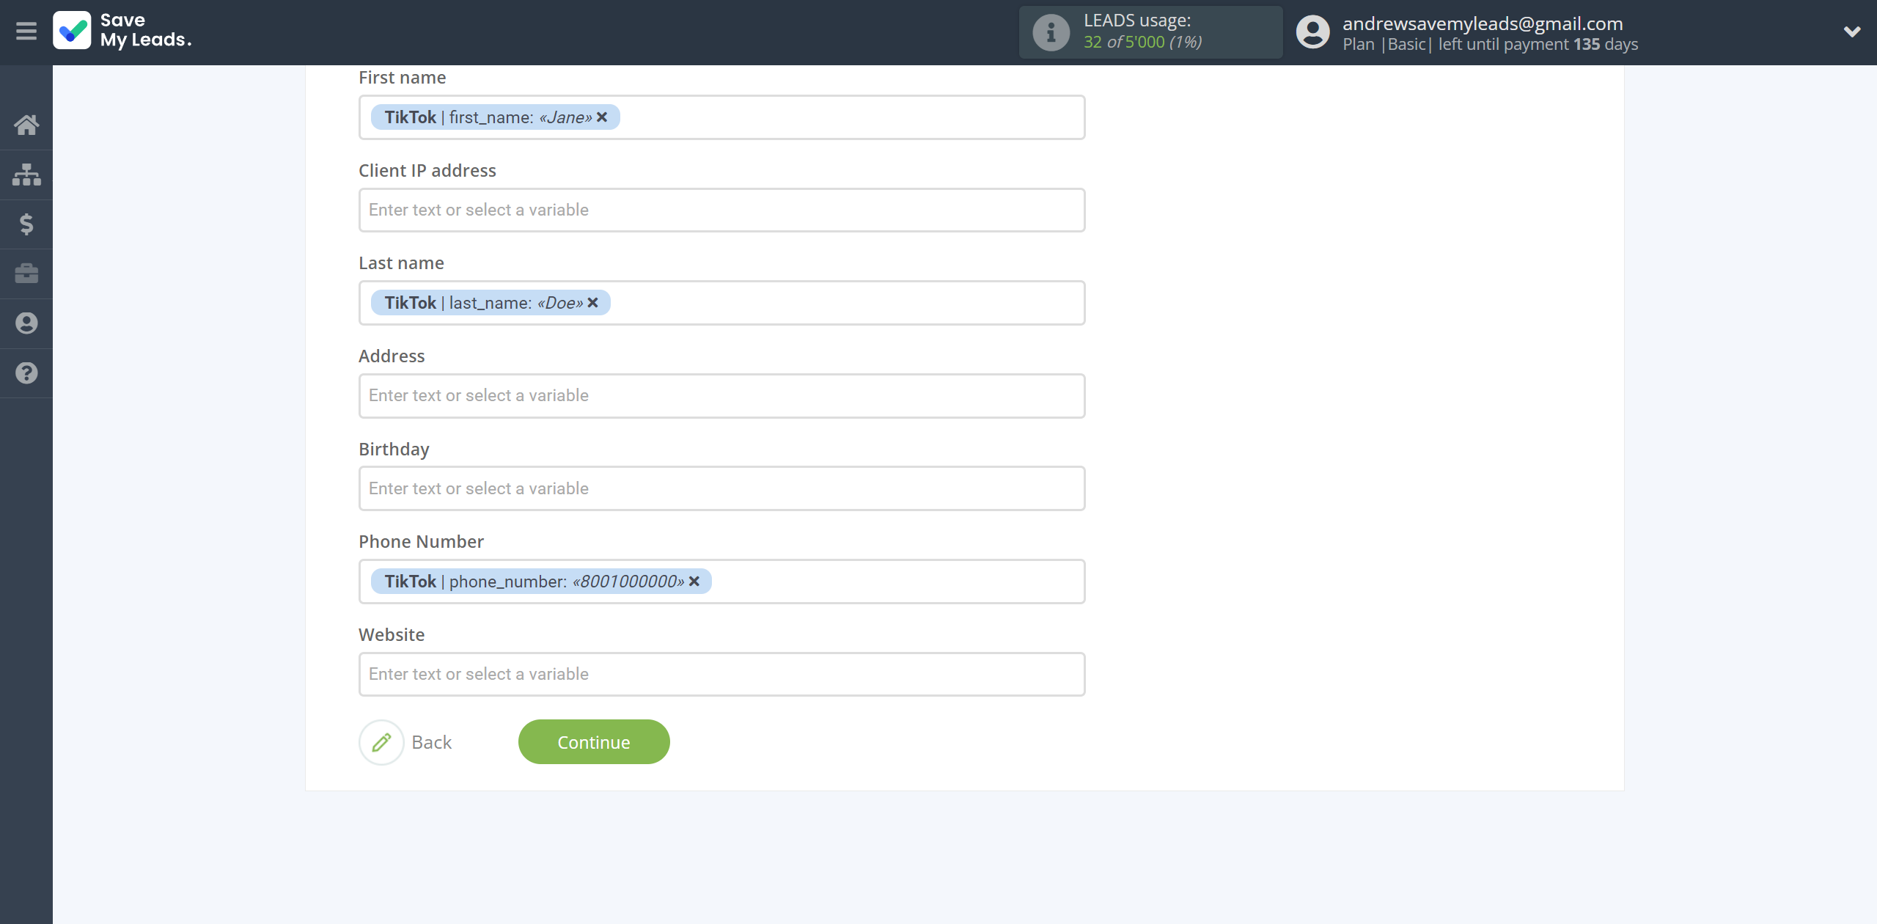Click the LEADS usage 32 of 5'000 text
The width and height of the screenshot is (1877, 924).
point(1142,42)
